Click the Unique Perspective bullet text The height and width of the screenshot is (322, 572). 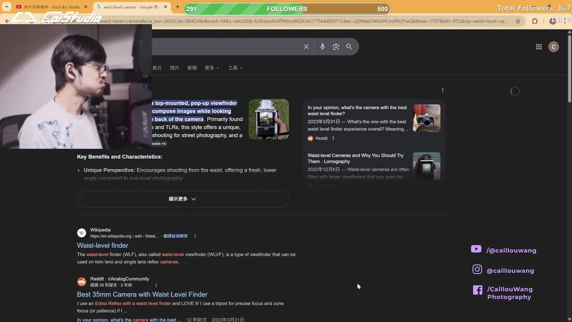180,174
